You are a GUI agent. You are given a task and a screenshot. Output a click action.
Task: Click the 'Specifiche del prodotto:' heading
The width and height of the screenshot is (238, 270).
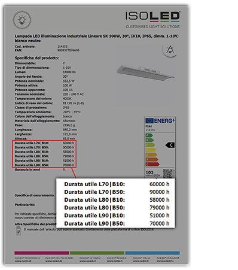pyautogui.click(x=37, y=58)
